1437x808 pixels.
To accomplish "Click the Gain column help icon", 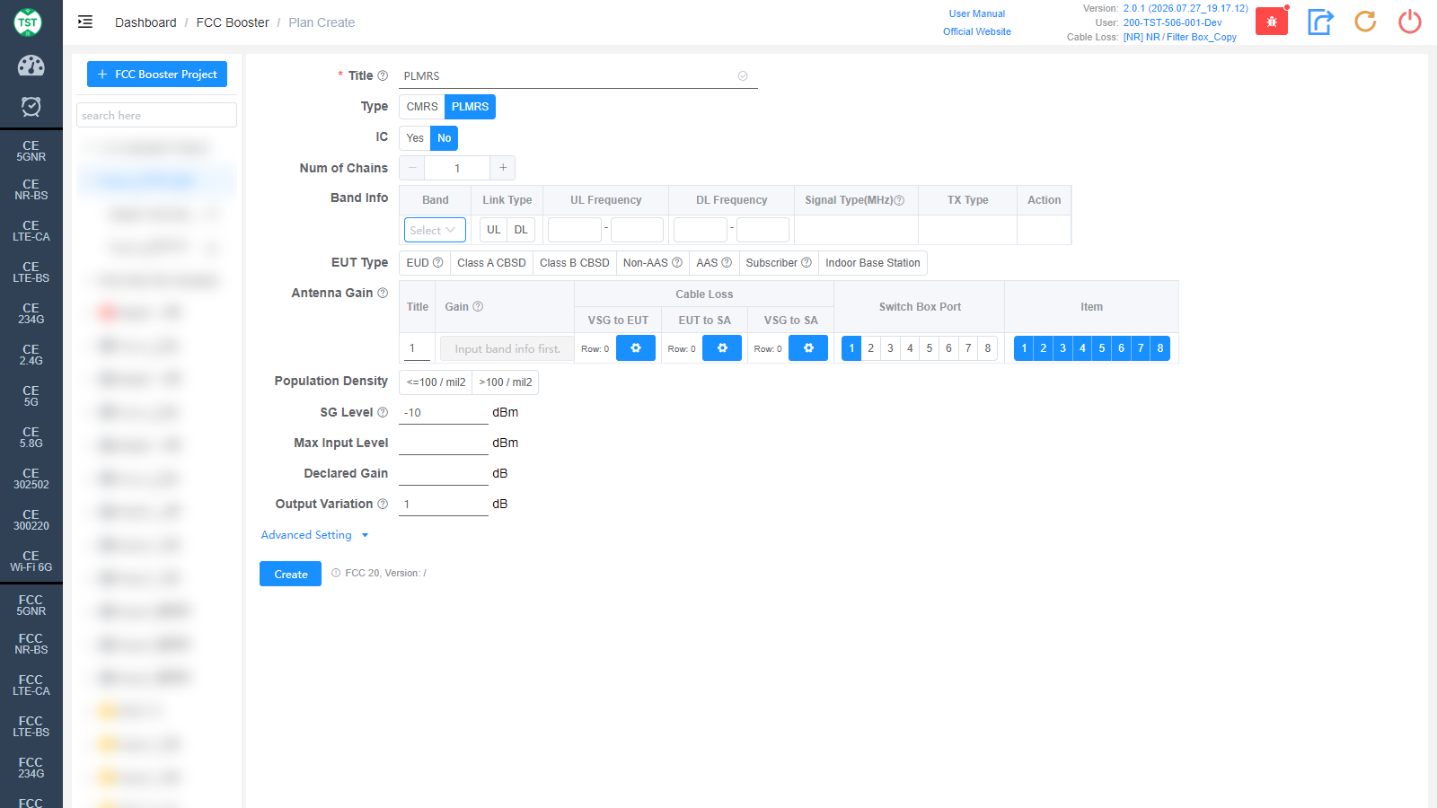I will tap(478, 307).
